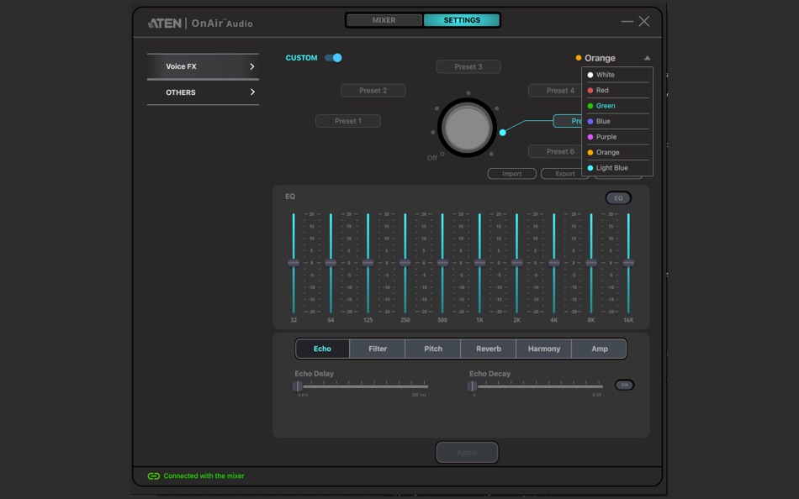Click the Off position dot on knob

pos(442,154)
